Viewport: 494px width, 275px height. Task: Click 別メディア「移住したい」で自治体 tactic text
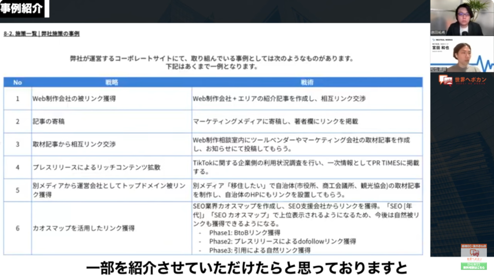(306, 190)
